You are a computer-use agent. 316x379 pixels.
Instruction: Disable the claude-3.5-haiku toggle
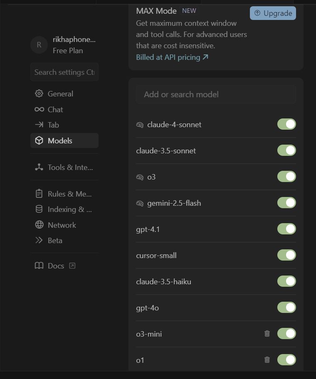click(x=286, y=281)
